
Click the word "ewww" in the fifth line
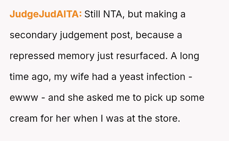[x=22, y=98]
